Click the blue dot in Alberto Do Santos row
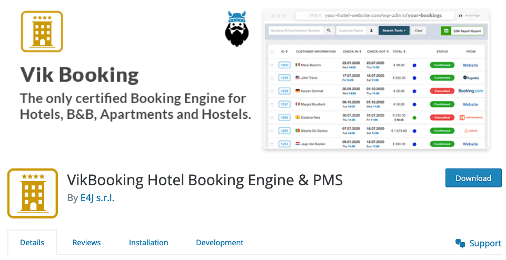This screenshot has height=260, width=506. pyautogui.click(x=414, y=131)
